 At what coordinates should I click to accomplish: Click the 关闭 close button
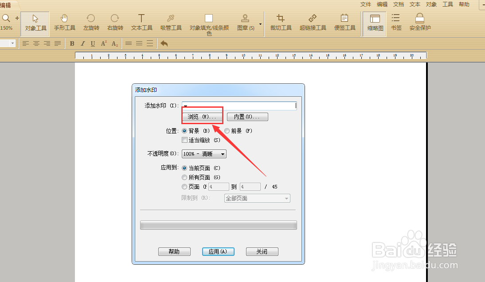tap(262, 252)
